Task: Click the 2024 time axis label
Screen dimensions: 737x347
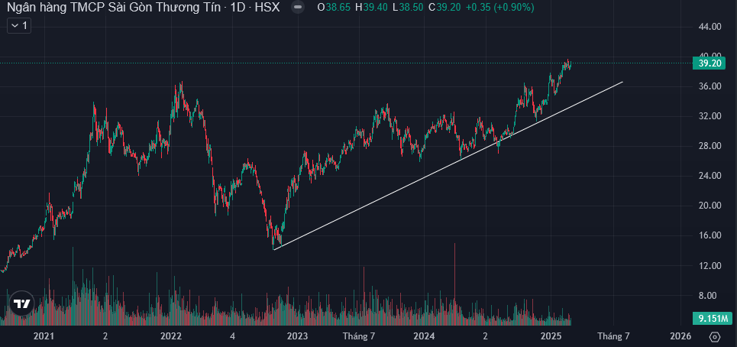Action: pyautogui.click(x=424, y=336)
